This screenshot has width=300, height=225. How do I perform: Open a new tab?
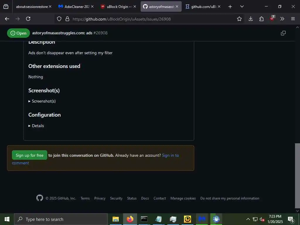(x=230, y=7)
